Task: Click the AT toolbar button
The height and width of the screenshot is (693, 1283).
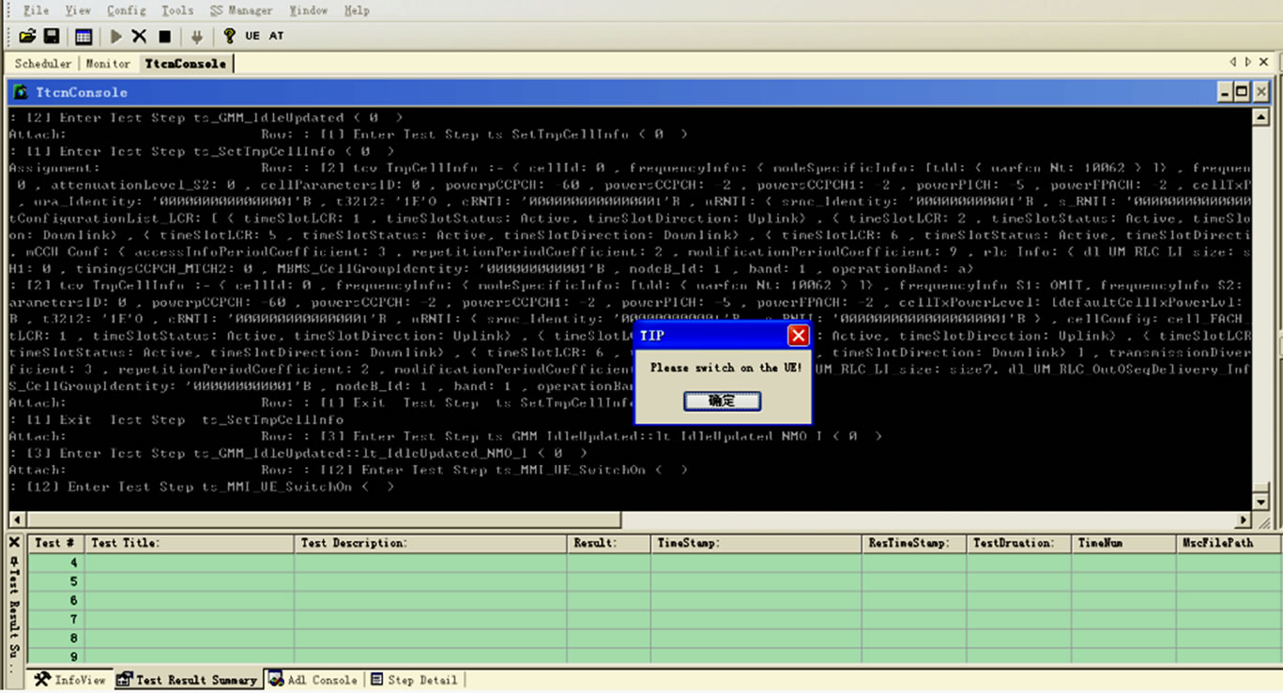Action: pos(276,36)
